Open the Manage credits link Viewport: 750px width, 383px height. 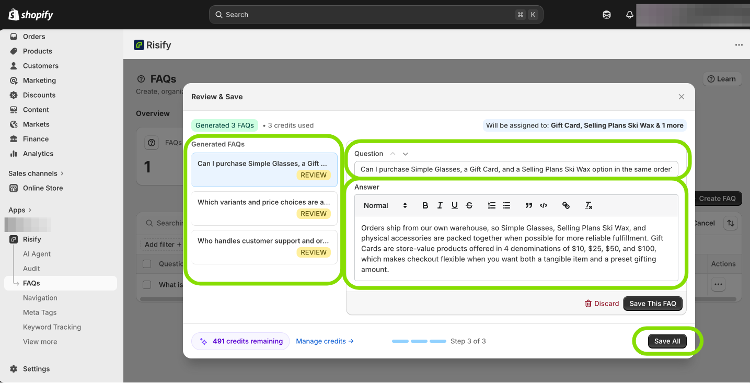click(x=325, y=341)
